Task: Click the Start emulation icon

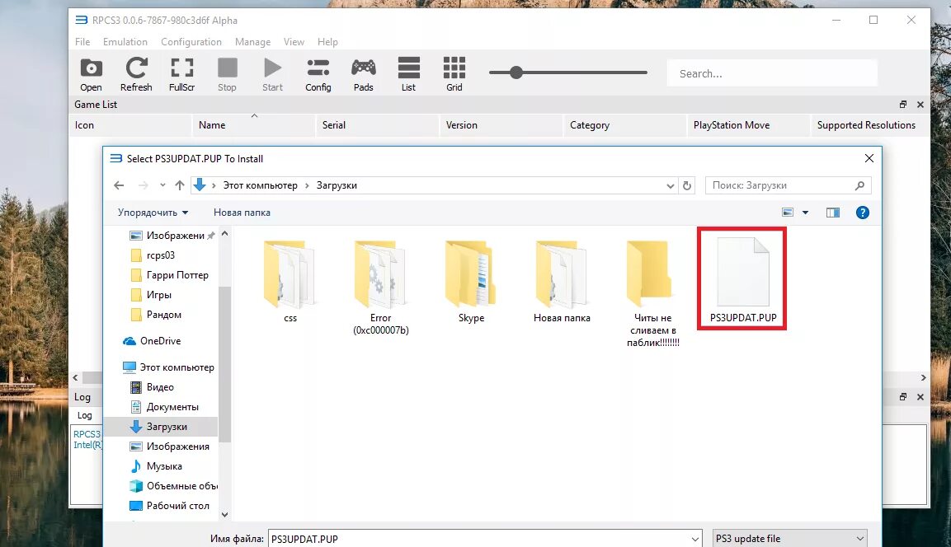Action: pyautogui.click(x=272, y=74)
